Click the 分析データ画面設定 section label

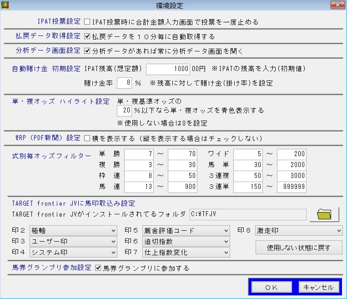click(48, 51)
